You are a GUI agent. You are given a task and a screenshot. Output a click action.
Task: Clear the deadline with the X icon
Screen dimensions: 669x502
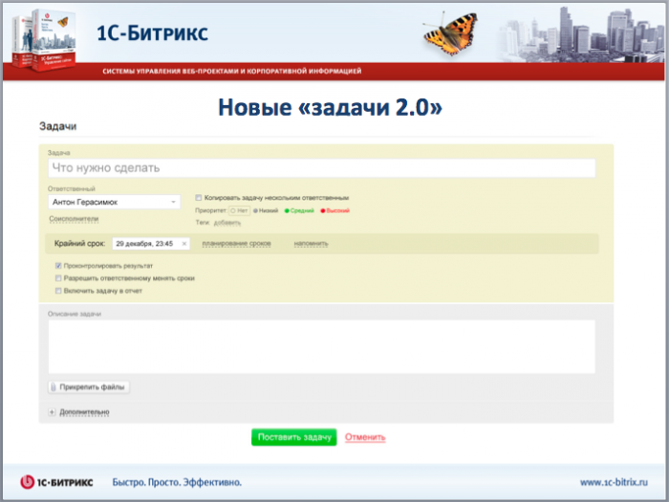point(184,244)
